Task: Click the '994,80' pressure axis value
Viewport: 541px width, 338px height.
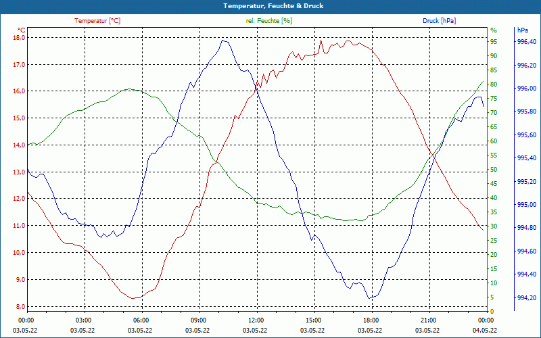Action: pos(527,228)
